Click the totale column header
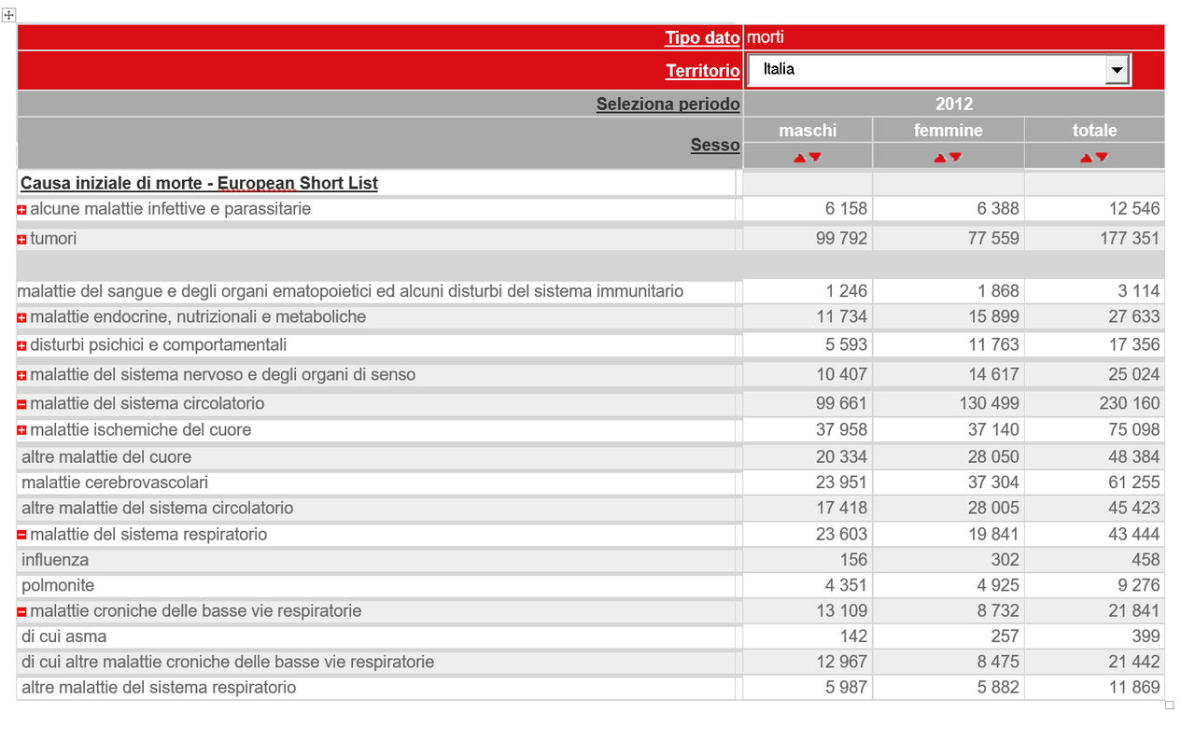 (1095, 131)
